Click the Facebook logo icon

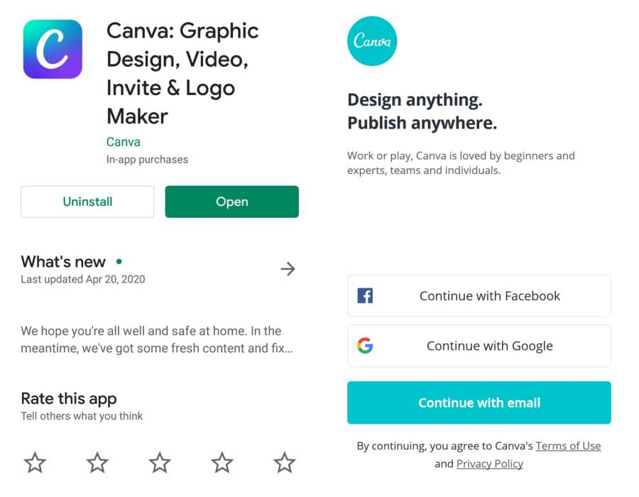coord(365,296)
